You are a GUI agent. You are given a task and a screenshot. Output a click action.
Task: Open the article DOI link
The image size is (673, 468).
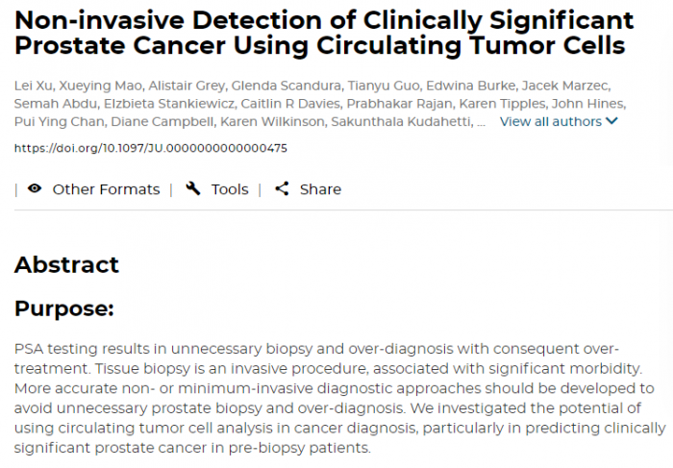[x=150, y=148]
